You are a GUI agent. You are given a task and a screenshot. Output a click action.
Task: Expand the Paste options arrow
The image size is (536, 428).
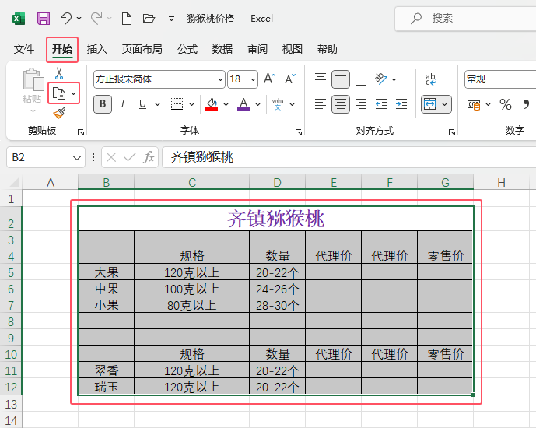click(33, 111)
